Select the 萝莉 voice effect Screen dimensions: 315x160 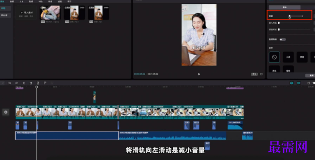[x=302, y=57]
